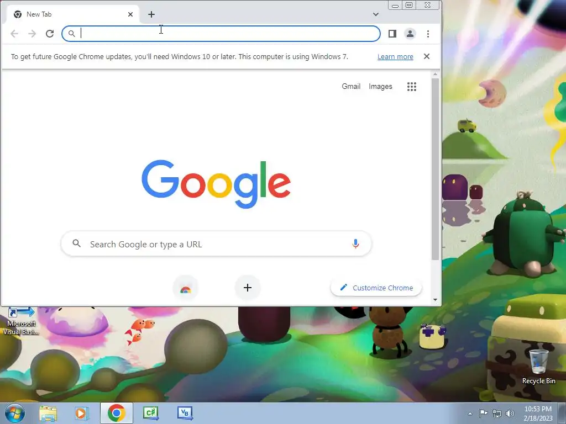Start voice search with microphone icon
The height and width of the screenshot is (424, 566).
355,244
